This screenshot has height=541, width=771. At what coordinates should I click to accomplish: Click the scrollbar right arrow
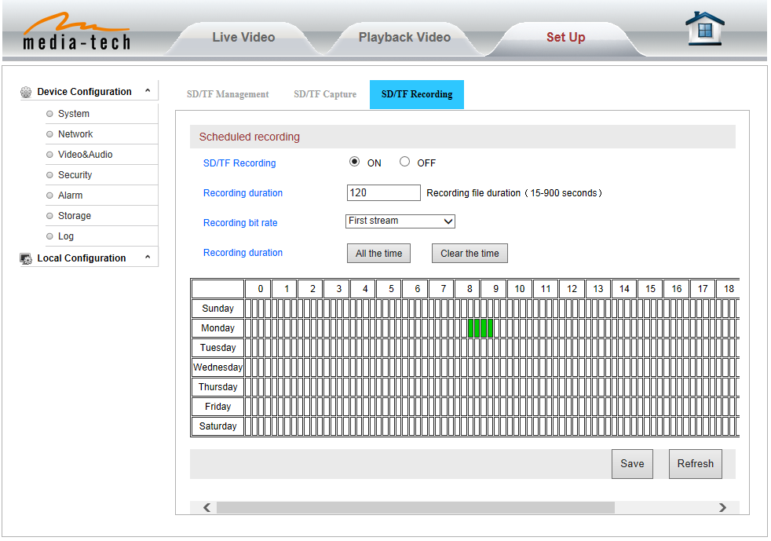722,507
